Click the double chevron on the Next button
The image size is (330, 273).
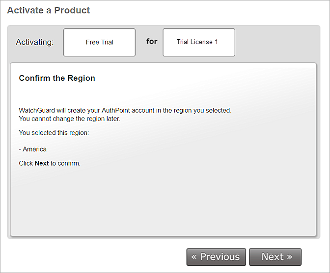tap(289, 257)
